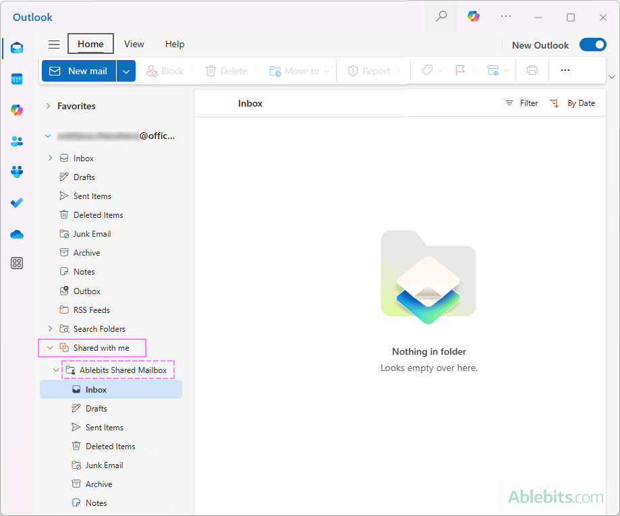
Task: Collapse the Shared with me chevron
Action: 50,347
